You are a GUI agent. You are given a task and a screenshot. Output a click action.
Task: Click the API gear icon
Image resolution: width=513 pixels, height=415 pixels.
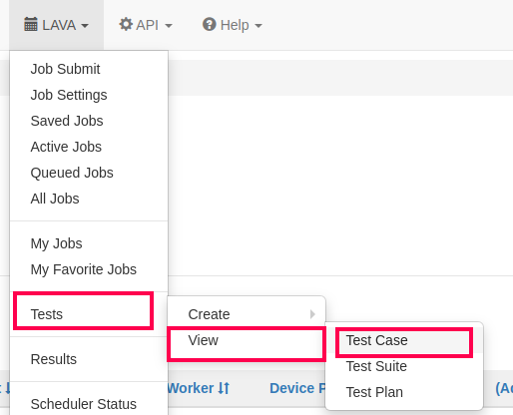click(126, 24)
